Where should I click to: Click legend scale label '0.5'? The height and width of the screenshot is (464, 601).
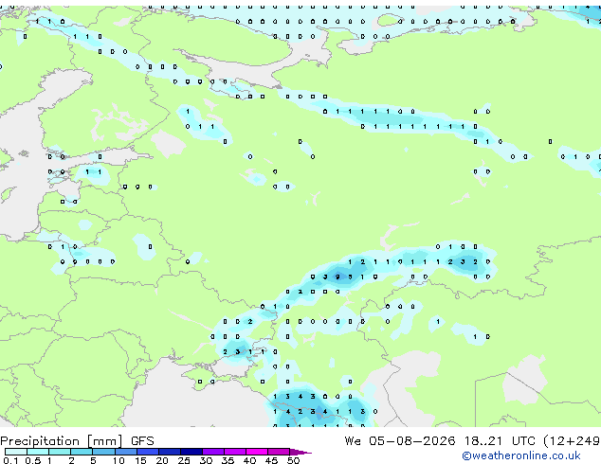click(33, 460)
